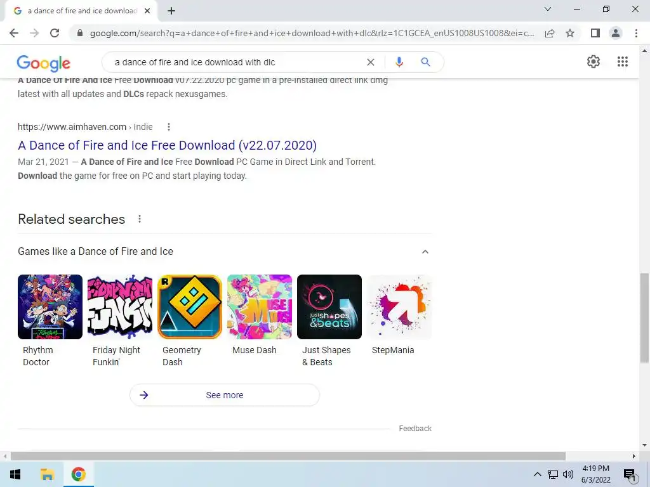Screen dimensions: 650x487
Task: Click the vertical scrollbar thumb
Action: 644,317
